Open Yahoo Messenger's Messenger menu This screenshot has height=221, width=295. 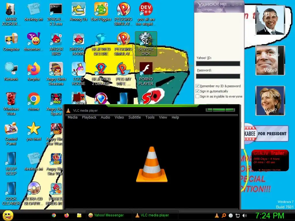204,9
